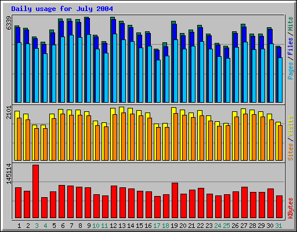Select the red KBytes bar for day 4
The image size is (297, 232).
pyautogui.click(x=44, y=208)
